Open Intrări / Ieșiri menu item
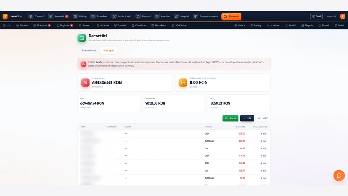The width and height of the screenshot is (348, 196). (122, 16)
